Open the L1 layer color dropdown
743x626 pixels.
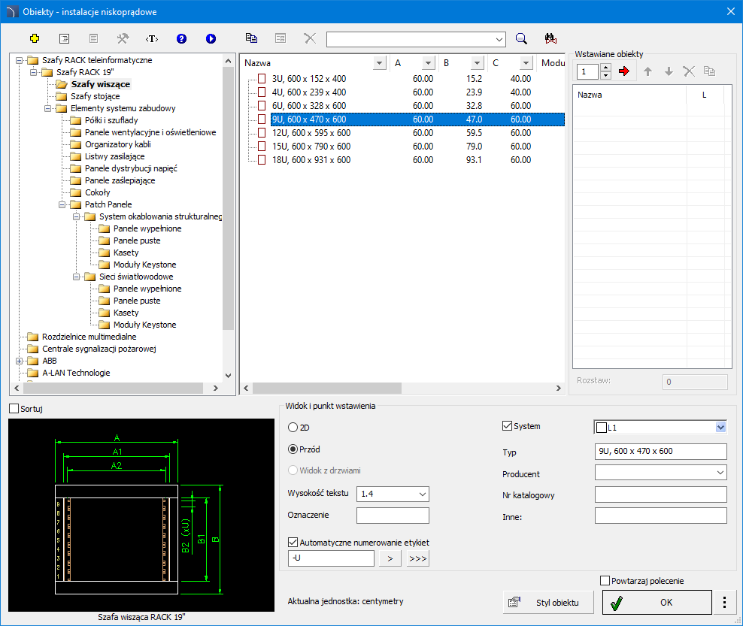coord(720,427)
